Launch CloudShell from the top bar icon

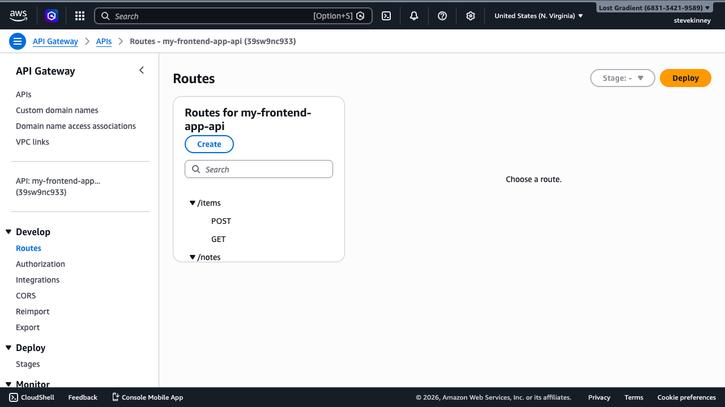(386, 16)
